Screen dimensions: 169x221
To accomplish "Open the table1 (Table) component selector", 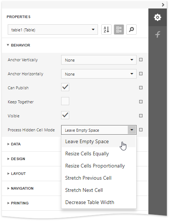I will [x=53, y=30].
